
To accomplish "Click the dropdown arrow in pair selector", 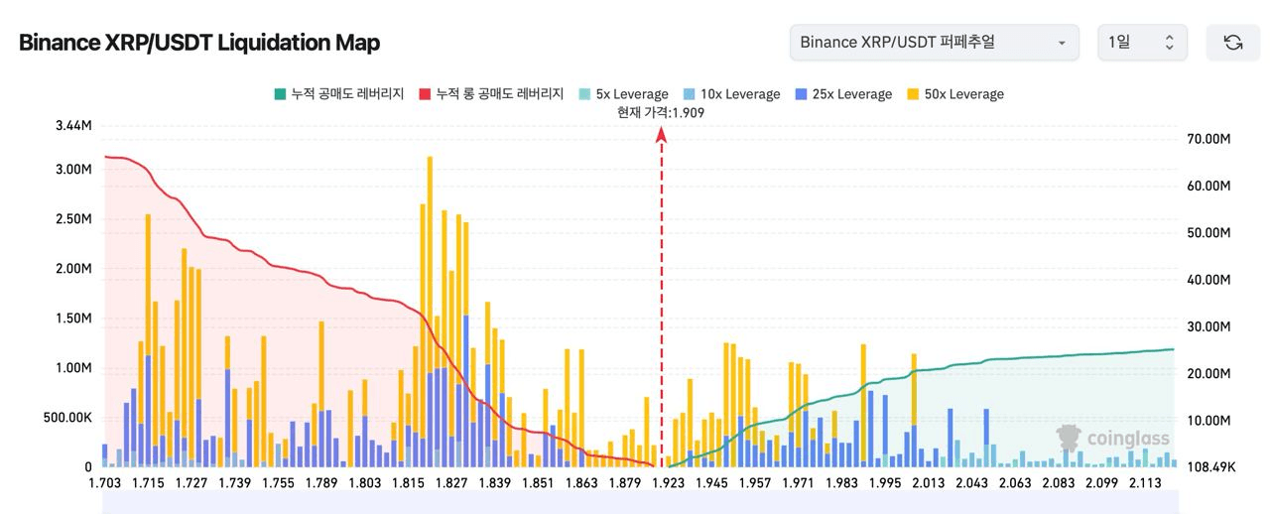I will click(x=1062, y=44).
